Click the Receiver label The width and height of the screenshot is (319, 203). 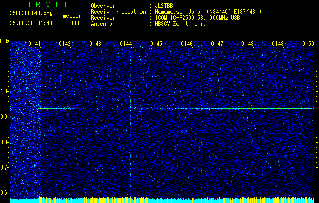pyautogui.click(x=103, y=18)
